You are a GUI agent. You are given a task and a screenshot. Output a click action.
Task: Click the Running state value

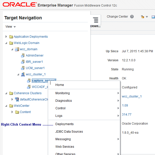pos(128,69)
